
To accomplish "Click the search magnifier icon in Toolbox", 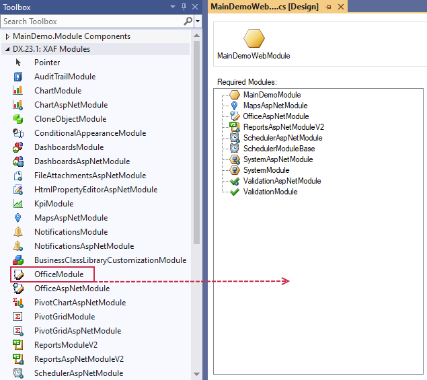I will coord(188,21).
